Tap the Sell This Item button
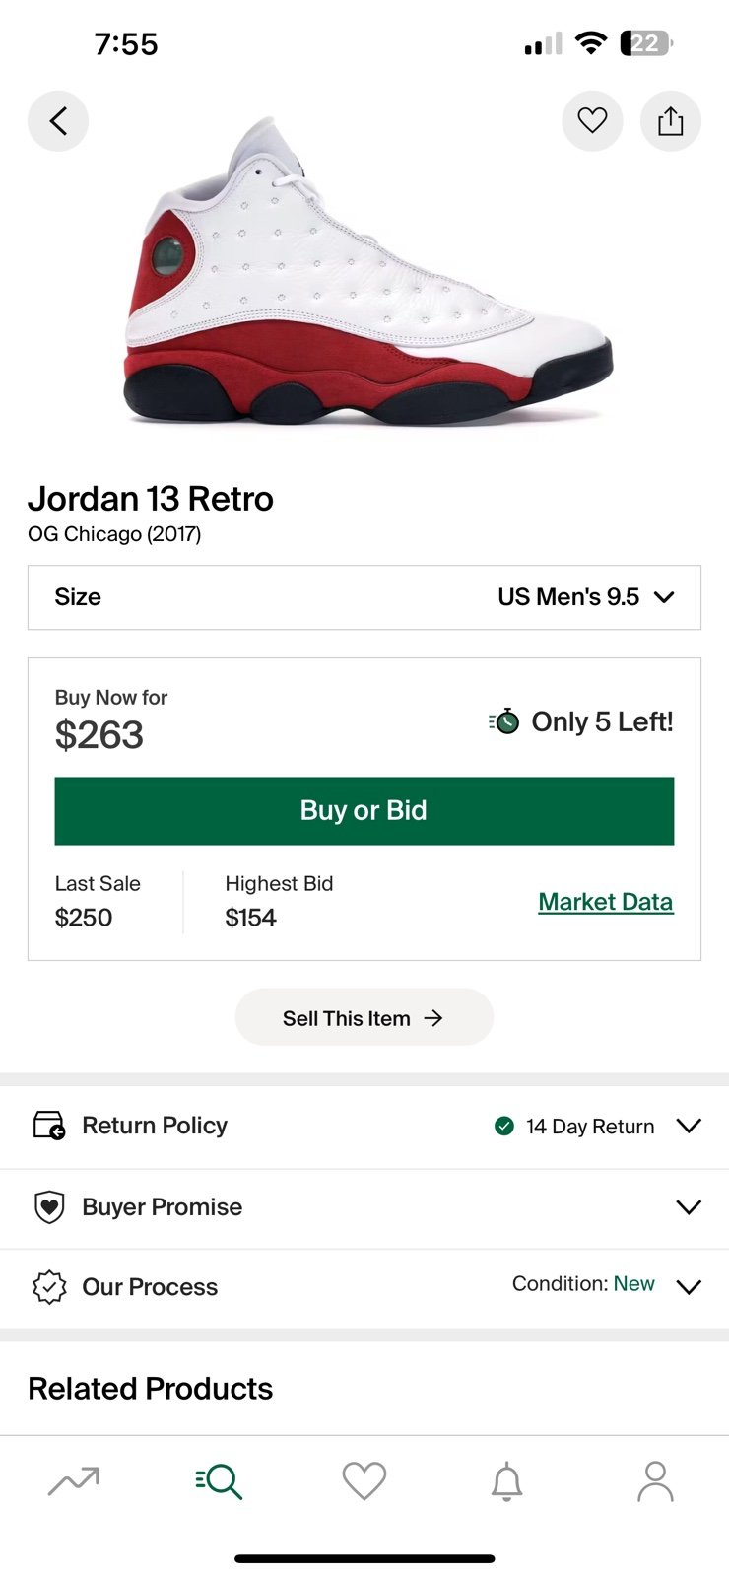The image size is (729, 1577). pos(364,1017)
